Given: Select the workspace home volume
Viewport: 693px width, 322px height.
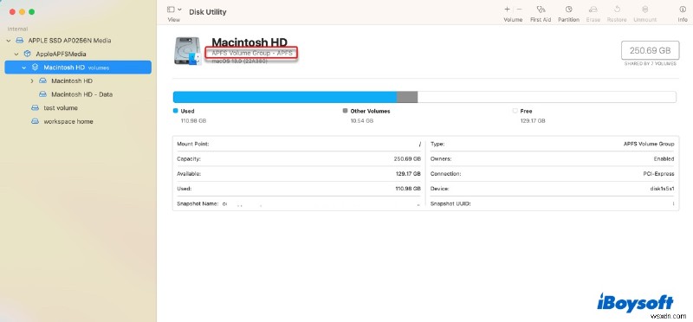Looking at the screenshot, I should coord(68,121).
